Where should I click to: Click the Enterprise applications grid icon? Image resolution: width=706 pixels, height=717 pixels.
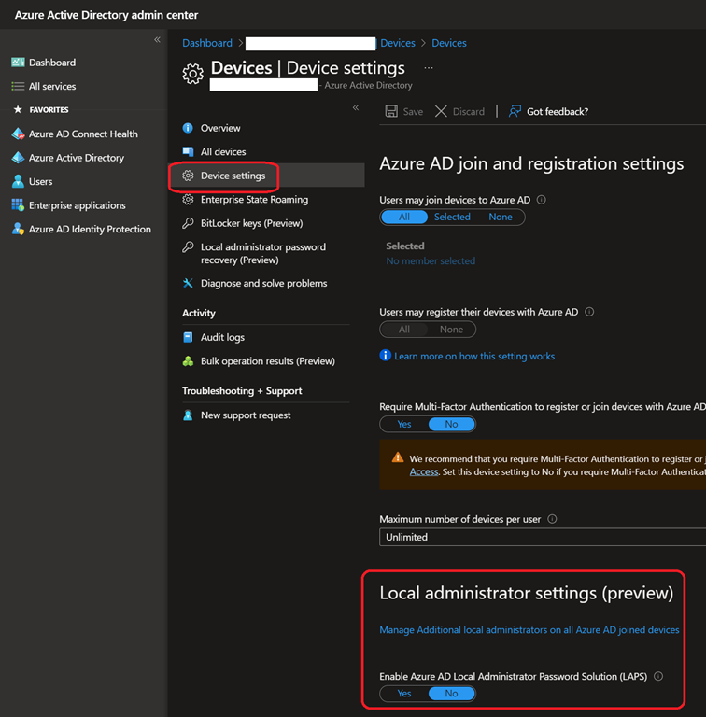pyautogui.click(x=18, y=205)
